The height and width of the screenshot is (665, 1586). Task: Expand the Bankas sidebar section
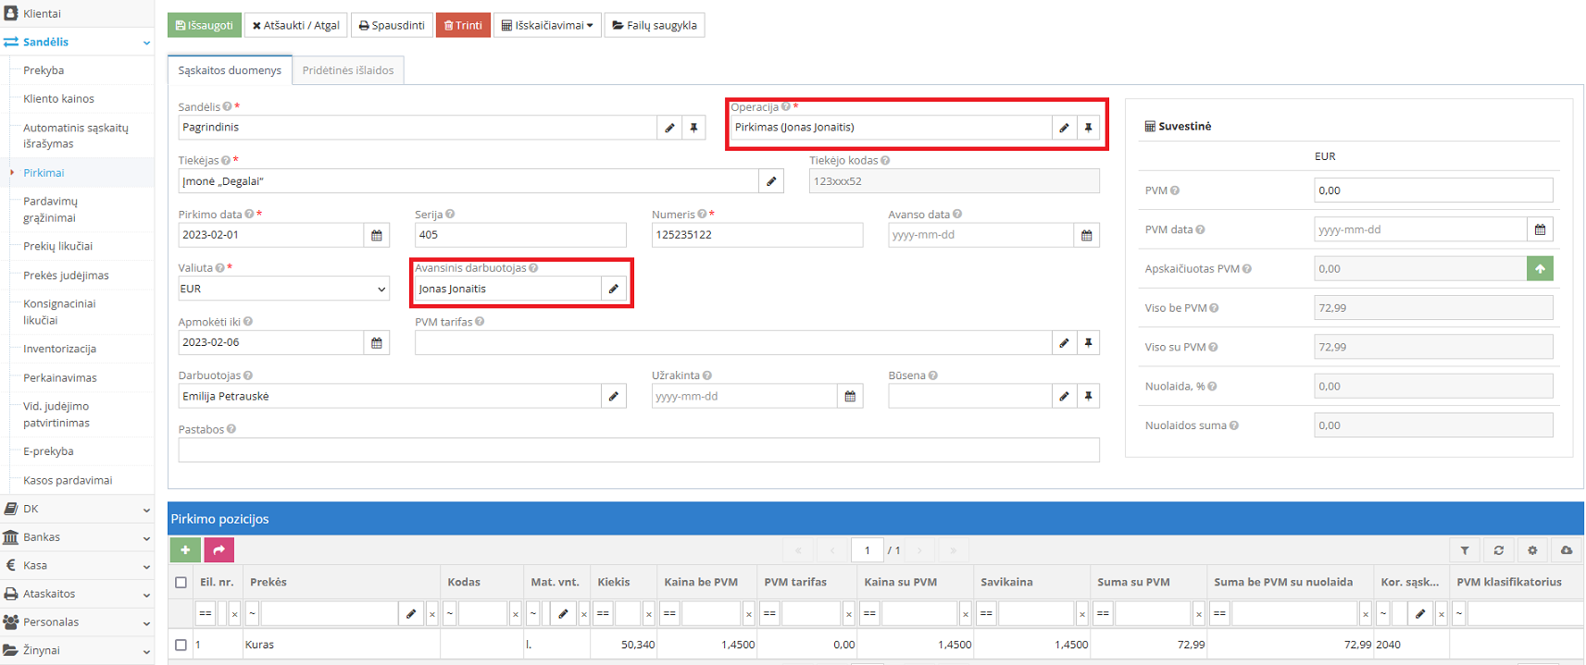coord(76,537)
